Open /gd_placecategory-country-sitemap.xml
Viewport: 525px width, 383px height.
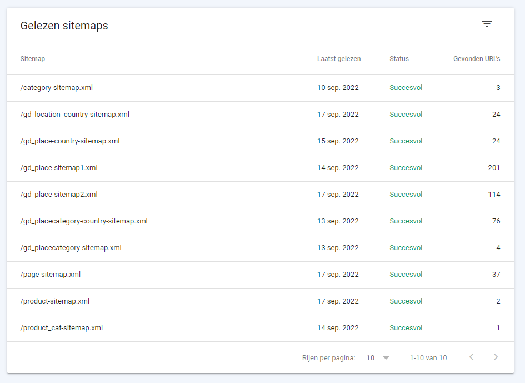(84, 221)
